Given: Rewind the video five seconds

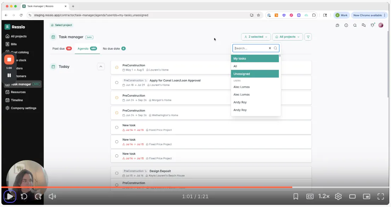Looking at the screenshot, I should tap(24, 196).
